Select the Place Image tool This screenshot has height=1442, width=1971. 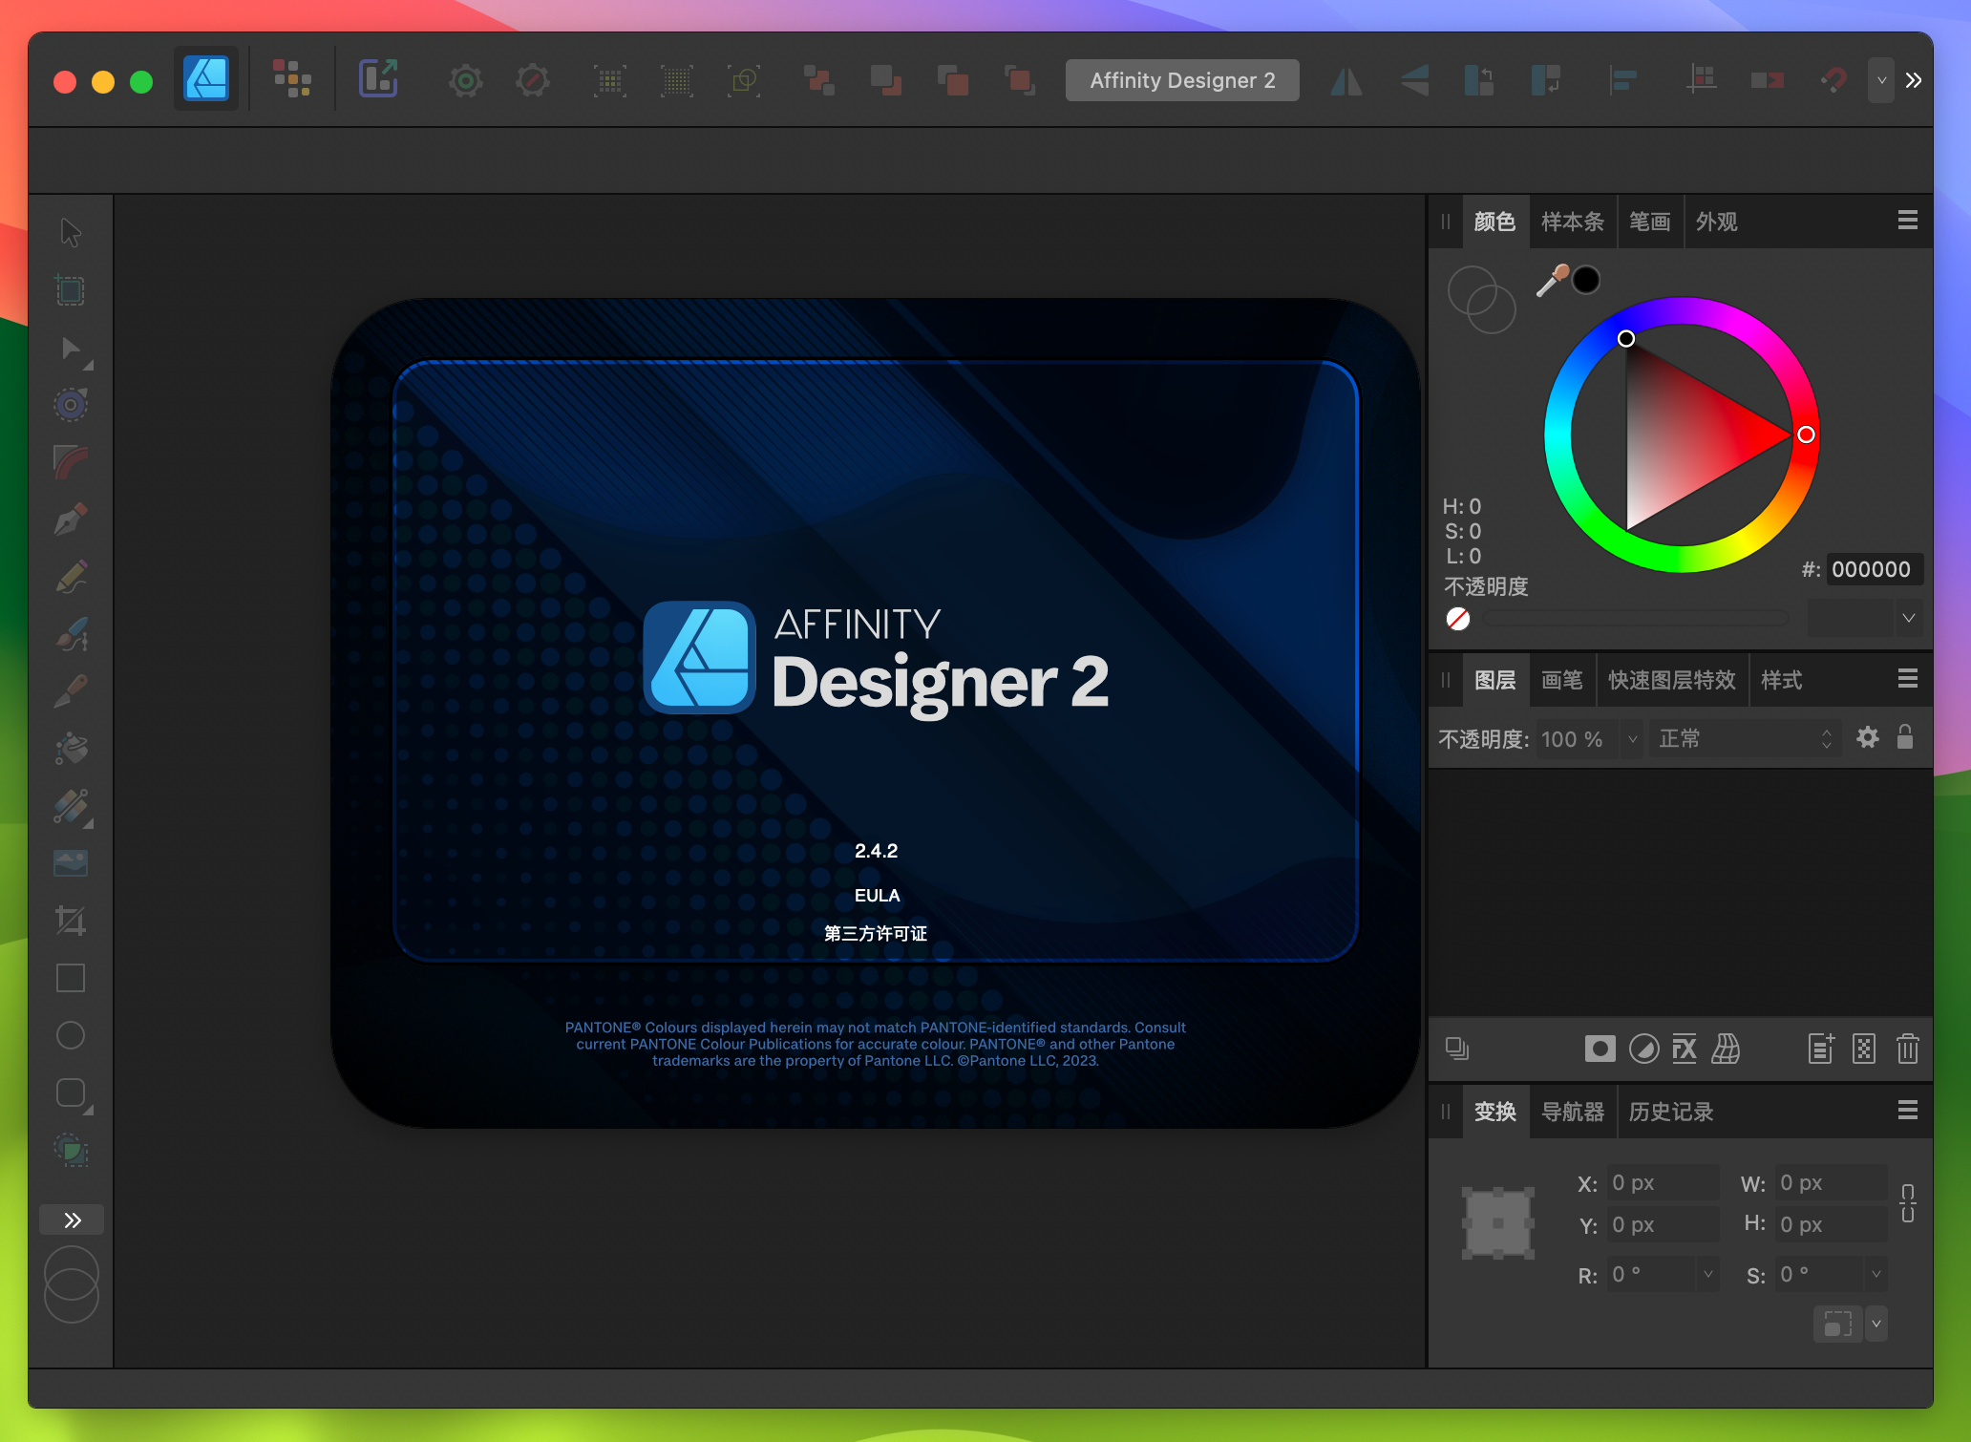point(71,863)
